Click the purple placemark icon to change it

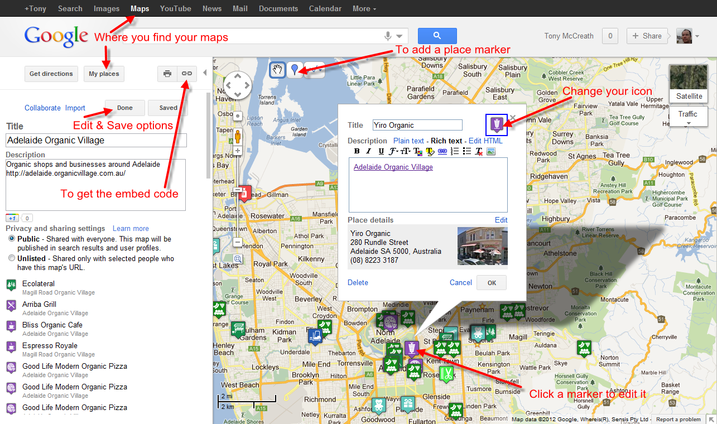[x=497, y=125]
